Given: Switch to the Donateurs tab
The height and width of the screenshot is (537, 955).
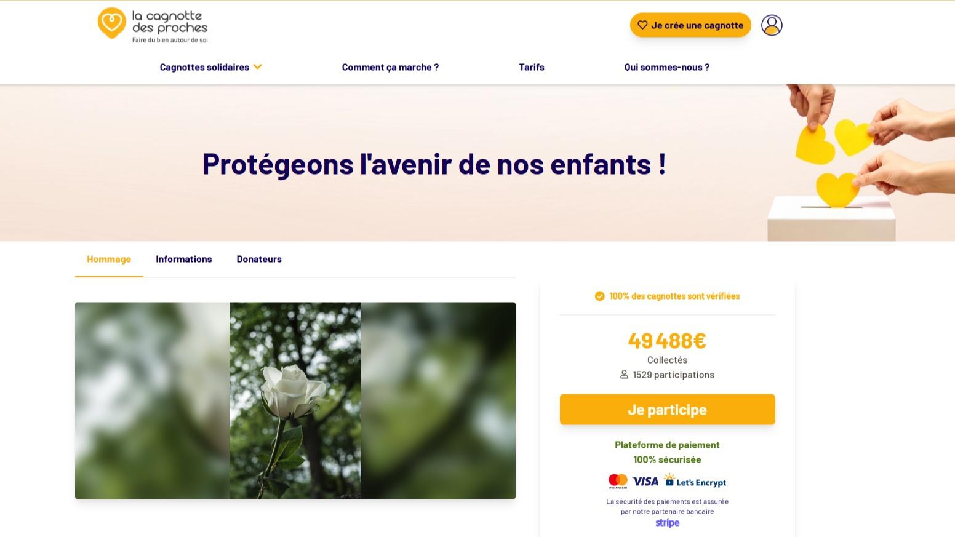Looking at the screenshot, I should 259,259.
